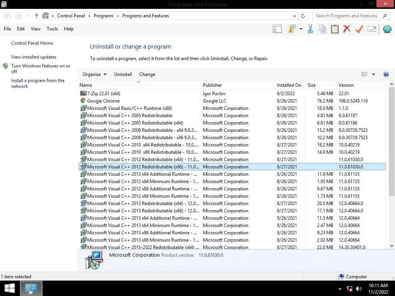Click the Forward navigation arrow
The image size is (395, 296).
(19, 16)
